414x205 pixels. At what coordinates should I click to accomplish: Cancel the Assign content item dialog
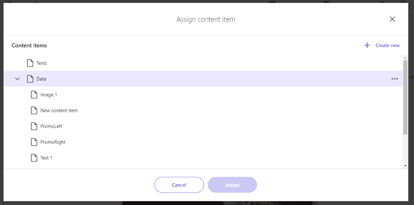179,185
